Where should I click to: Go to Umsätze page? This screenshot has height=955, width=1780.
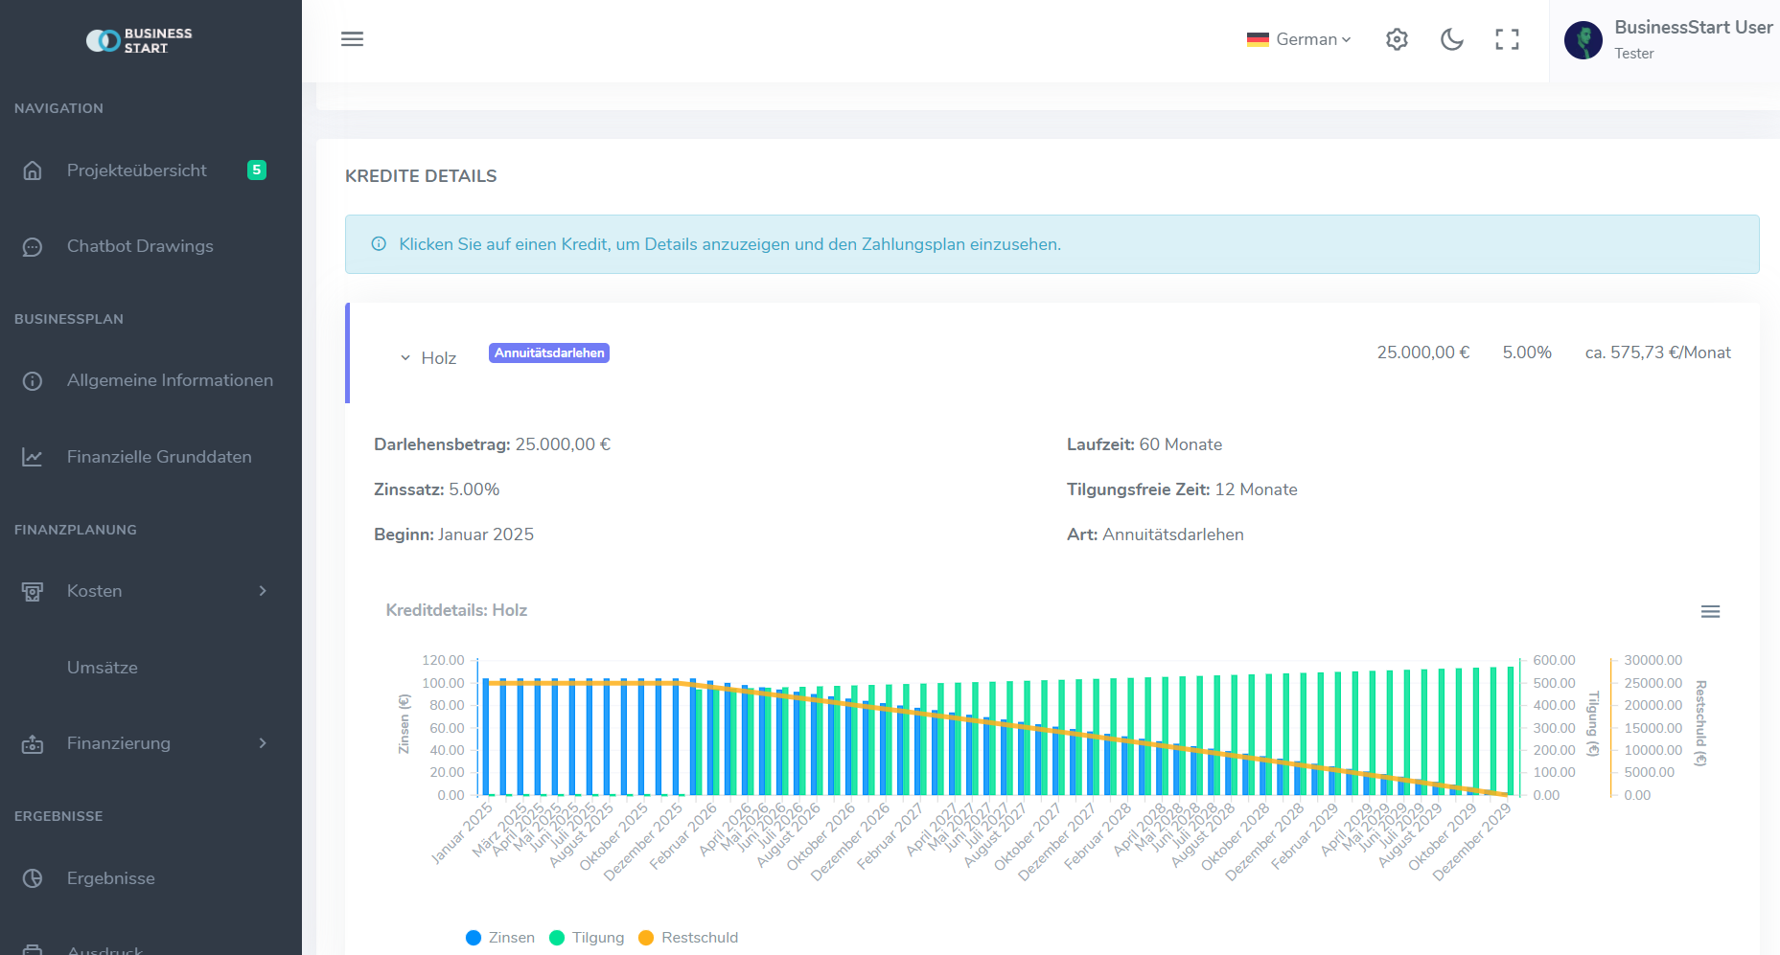click(x=103, y=668)
